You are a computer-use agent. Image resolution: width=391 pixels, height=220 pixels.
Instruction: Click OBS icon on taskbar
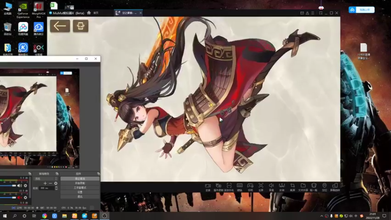coord(104,216)
